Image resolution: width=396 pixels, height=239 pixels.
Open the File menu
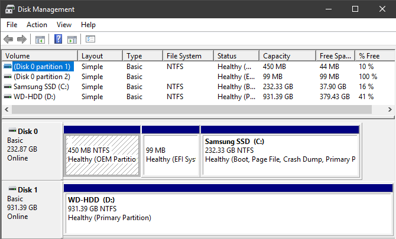click(12, 25)
